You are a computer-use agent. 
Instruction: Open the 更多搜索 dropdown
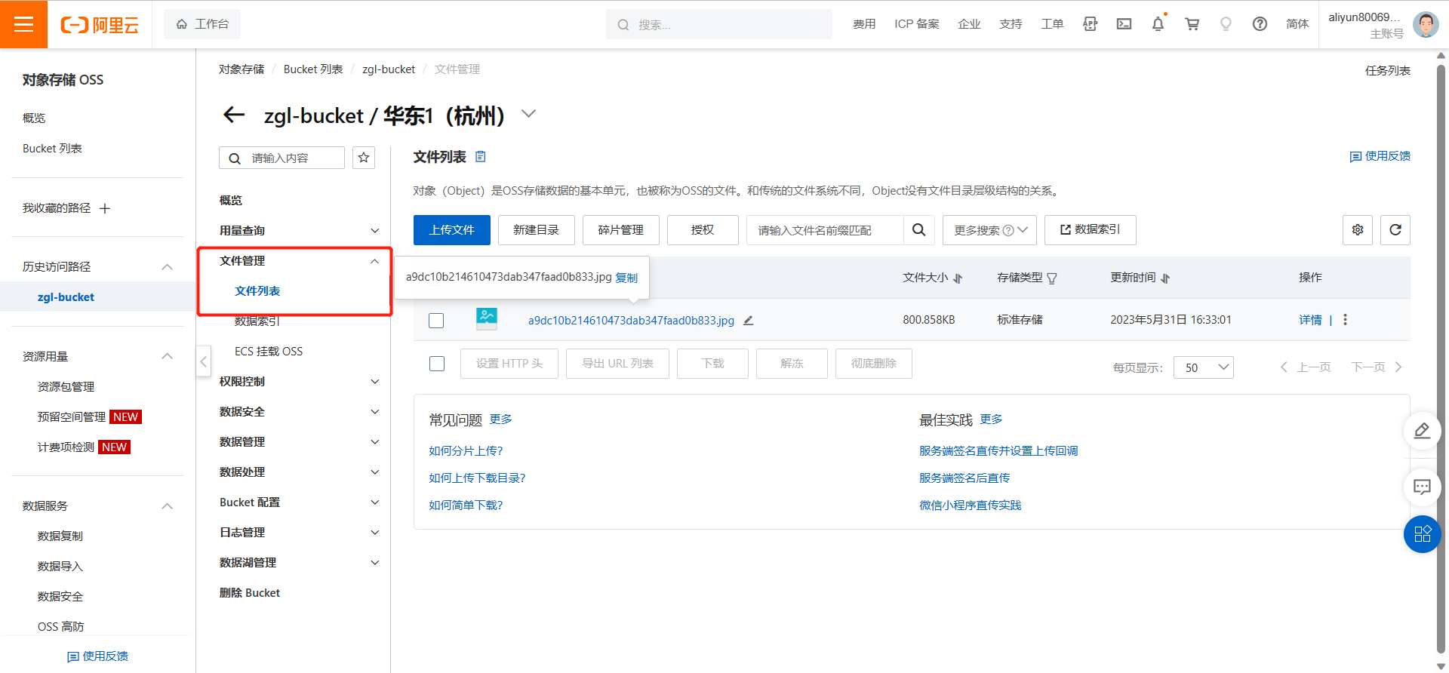click(x=989, y=230)
